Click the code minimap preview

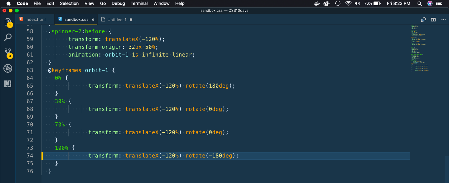420,48
